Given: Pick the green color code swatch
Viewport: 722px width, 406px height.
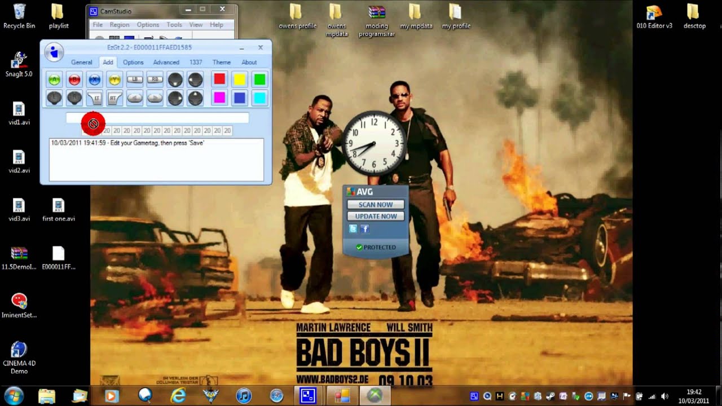Looking at the screenshot, I should coord(259,79).
